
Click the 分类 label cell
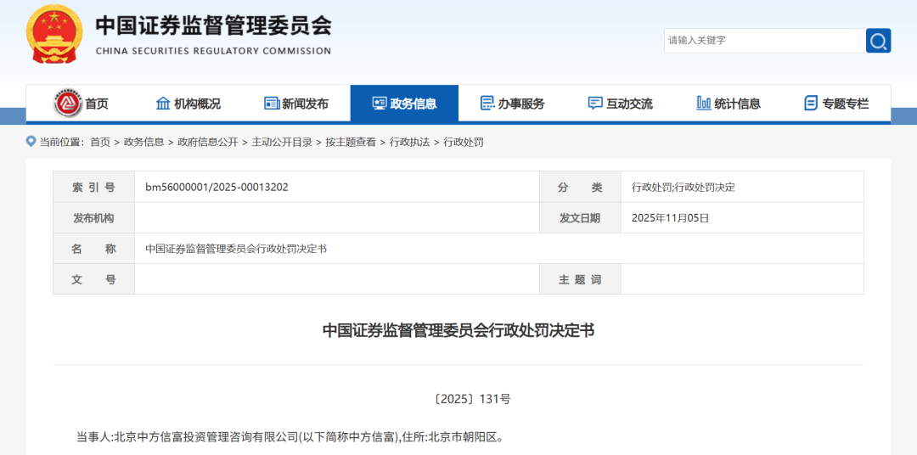[x=580, y=187]
